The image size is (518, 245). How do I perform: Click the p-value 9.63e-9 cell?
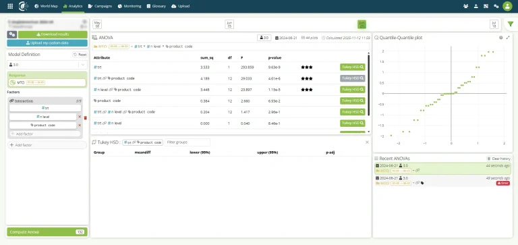pos(275,67)
